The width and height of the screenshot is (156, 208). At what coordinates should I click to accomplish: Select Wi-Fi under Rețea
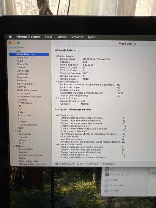(21, 143)
